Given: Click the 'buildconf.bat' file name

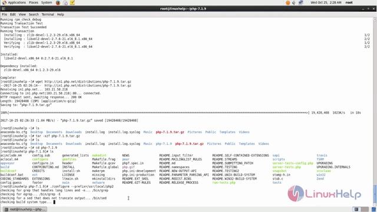Looking at the screenshot, I should [12, 175].
